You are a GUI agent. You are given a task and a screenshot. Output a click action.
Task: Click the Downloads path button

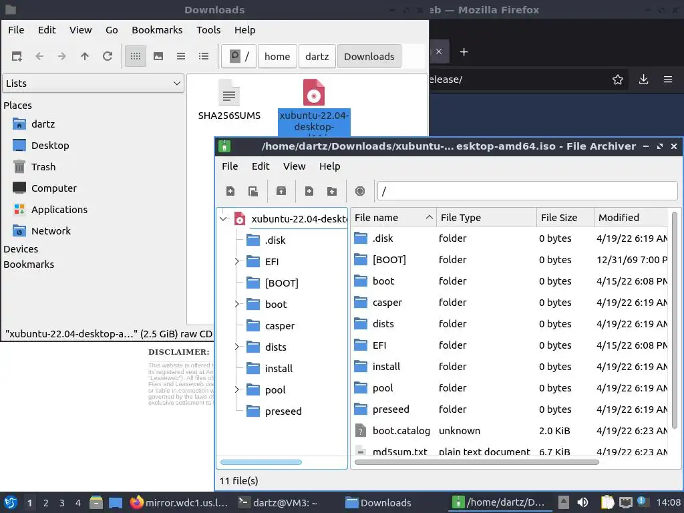(369, 56)
